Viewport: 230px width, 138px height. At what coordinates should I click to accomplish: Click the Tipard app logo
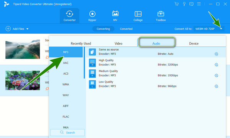pyautogui.click(x=6, y=4)
